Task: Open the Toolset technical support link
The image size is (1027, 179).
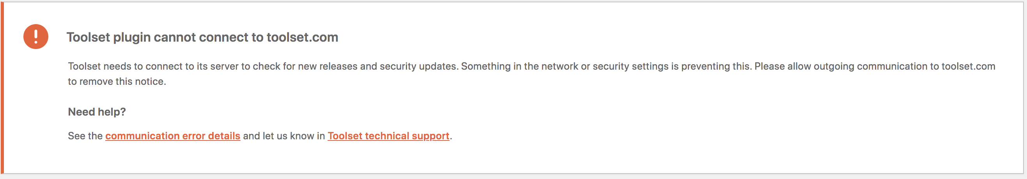Action: pyautogui.click(x=388, y=136)
